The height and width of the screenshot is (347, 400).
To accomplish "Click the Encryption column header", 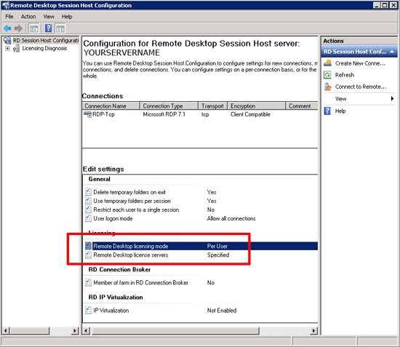I will tap(256, 106).
